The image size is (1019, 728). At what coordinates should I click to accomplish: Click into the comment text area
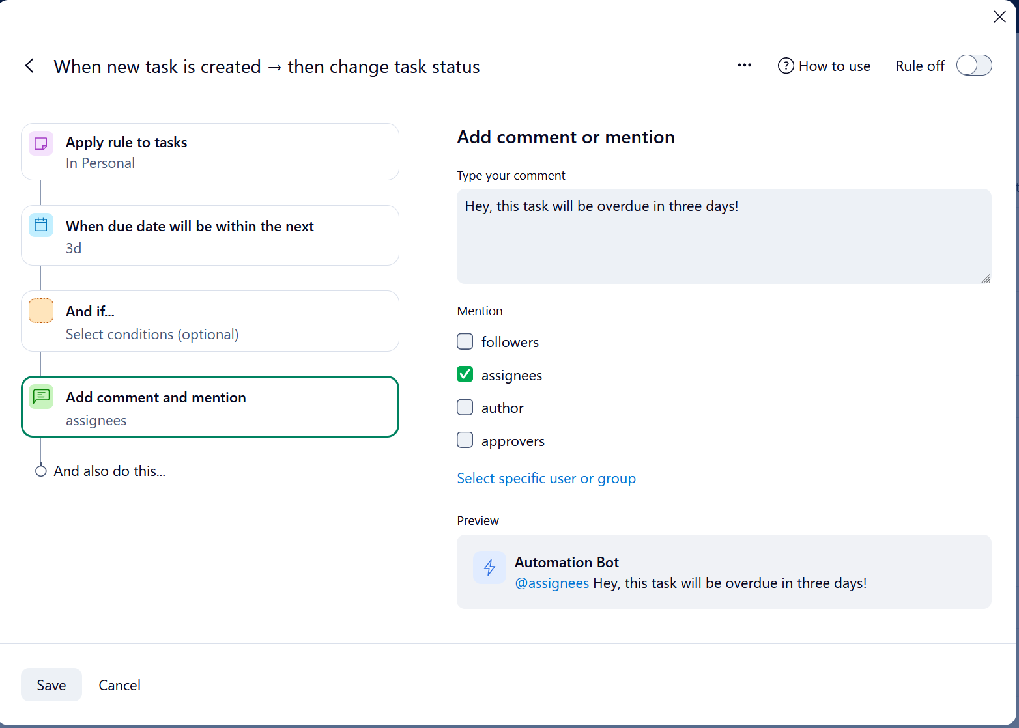point(723,237)
